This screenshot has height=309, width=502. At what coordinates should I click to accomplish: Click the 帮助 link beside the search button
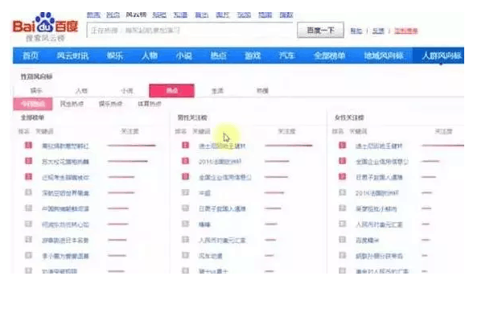pyautogui.click(x=356, y=31)
